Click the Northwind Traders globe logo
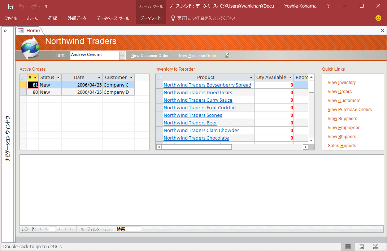The width and height of the screenshot is (387, 251). pos(30,48)
